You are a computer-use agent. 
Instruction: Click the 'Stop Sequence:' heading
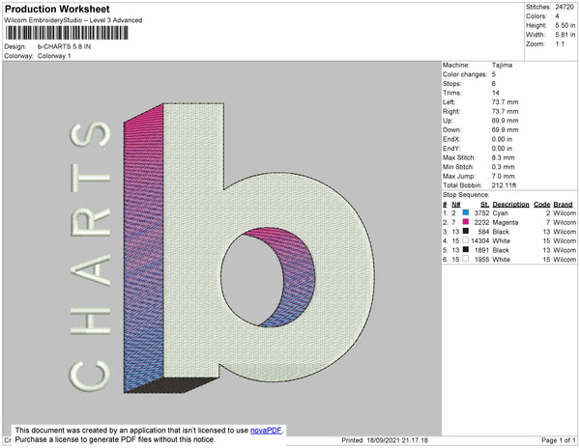(x=466, y=195)
